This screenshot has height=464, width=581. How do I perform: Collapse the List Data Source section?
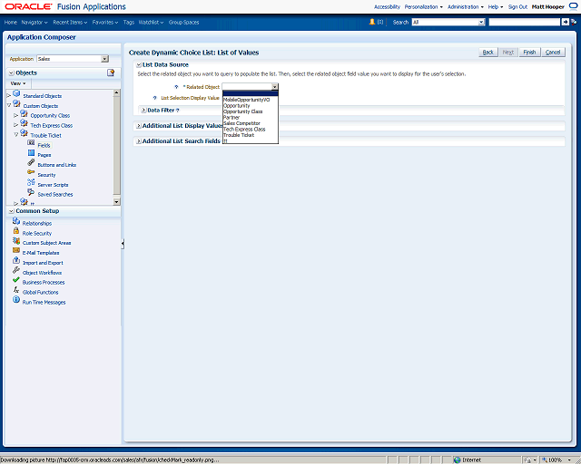click(x=139, y=65)
